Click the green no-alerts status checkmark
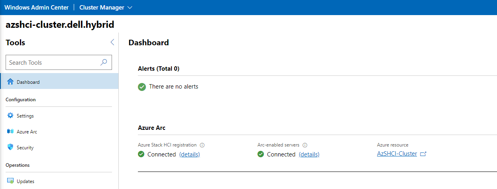The height and width of the screenshot is (189, 497). pos(142,87)
